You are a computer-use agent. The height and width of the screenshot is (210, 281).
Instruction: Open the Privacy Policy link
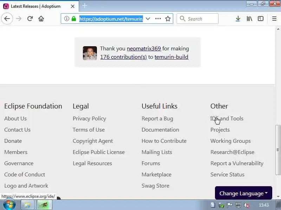click(x=90, y=119)
